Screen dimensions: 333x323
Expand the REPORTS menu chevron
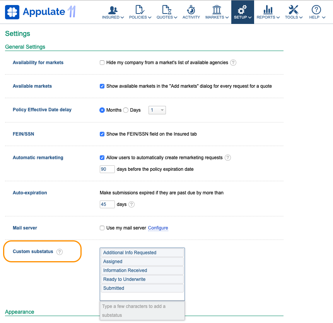tap(278, 17)
